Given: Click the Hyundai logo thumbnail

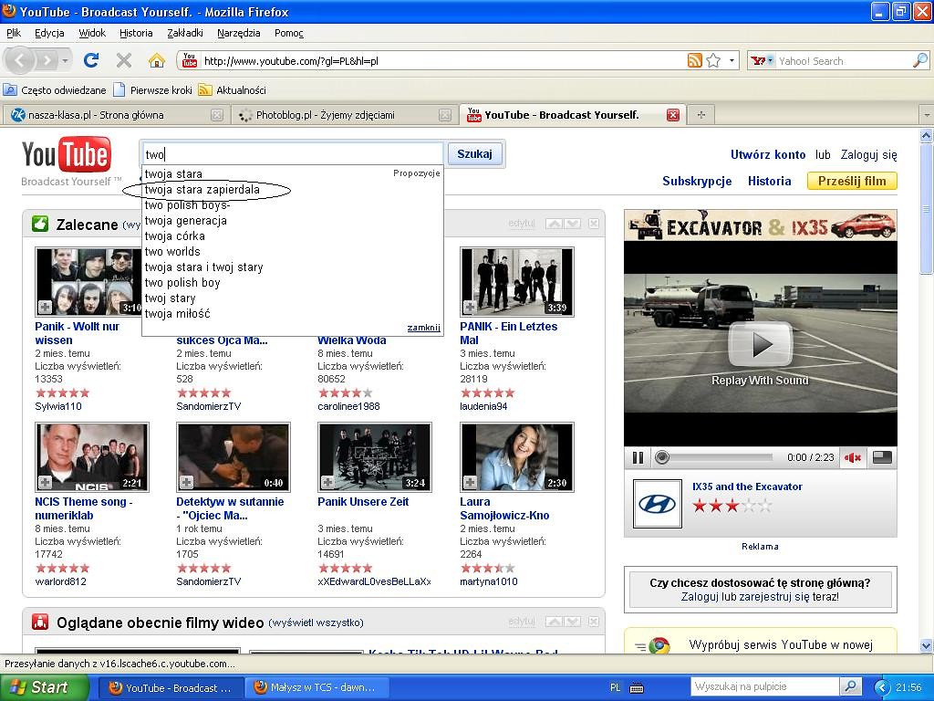Looking at the screenshot, I should (x=657, y=504).
